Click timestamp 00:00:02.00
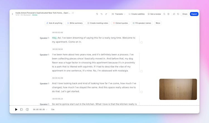The width and height of the screenshot is (209, 123). point(58,32)
